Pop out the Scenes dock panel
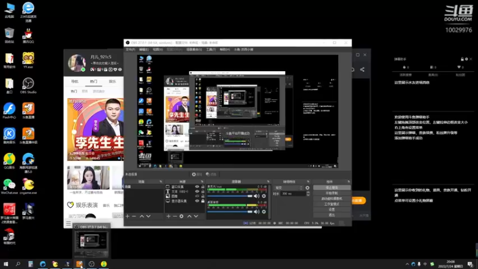The image size is (478, 269). 161,182
